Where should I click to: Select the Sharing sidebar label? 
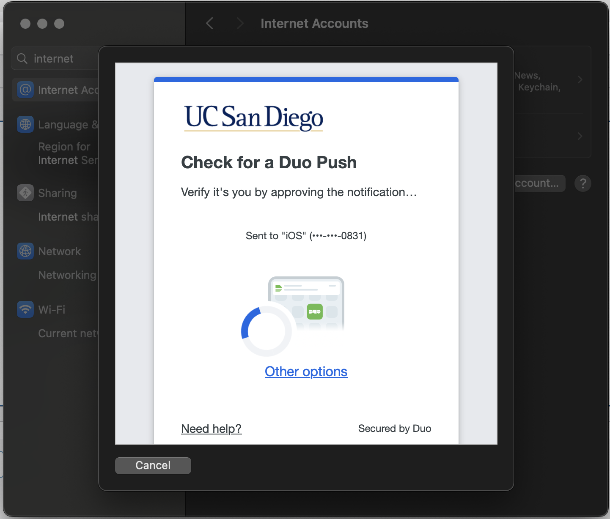(x=58, y=193)
